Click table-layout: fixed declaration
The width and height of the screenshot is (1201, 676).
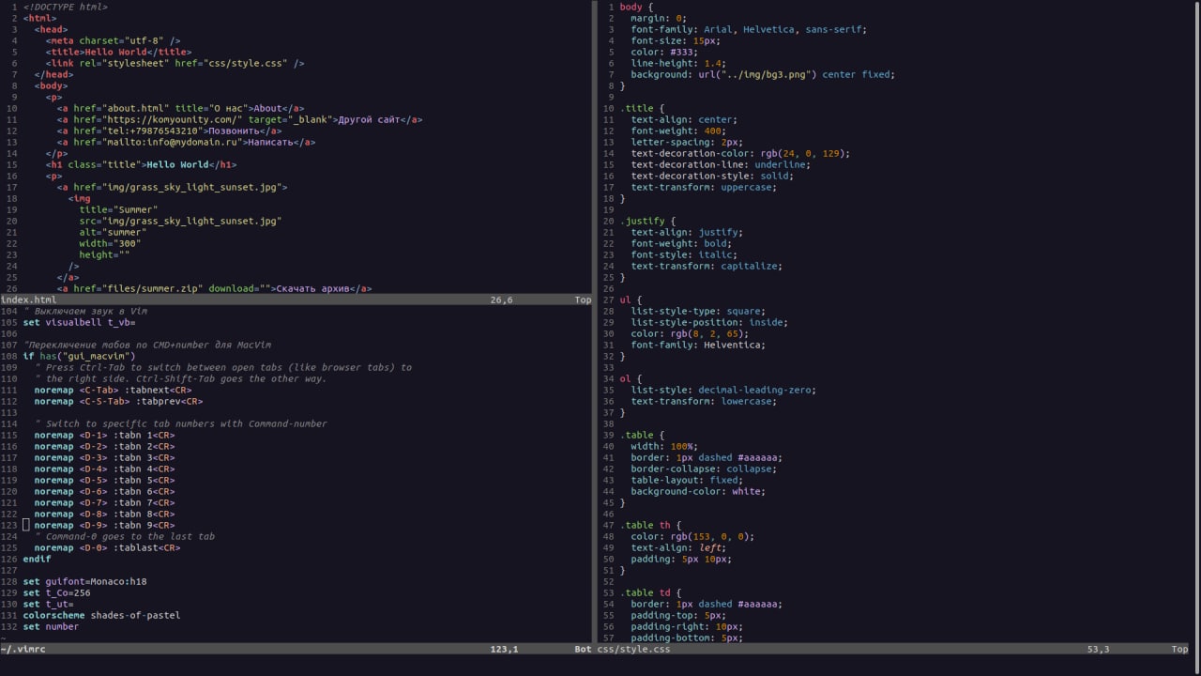pyautogui.click(x=687, y=480)
